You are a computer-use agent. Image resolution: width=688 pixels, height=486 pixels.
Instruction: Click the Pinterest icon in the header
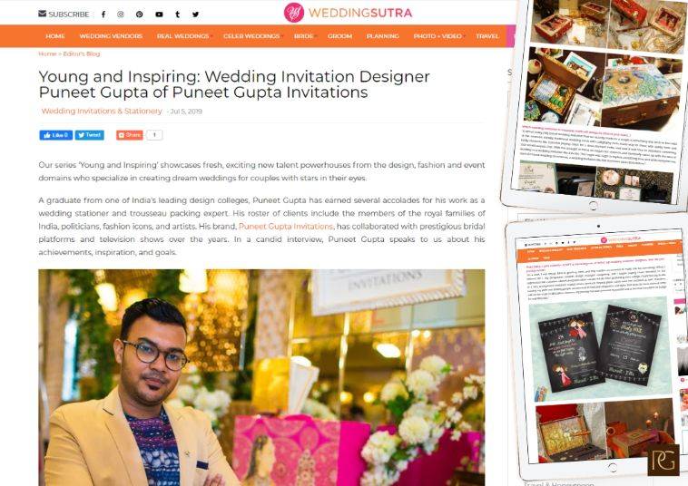(140, 15)
